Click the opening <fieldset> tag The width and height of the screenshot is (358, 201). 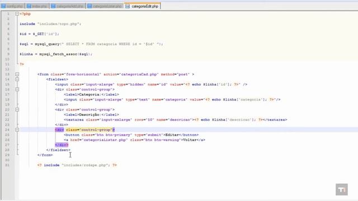[x=57, y=79]
